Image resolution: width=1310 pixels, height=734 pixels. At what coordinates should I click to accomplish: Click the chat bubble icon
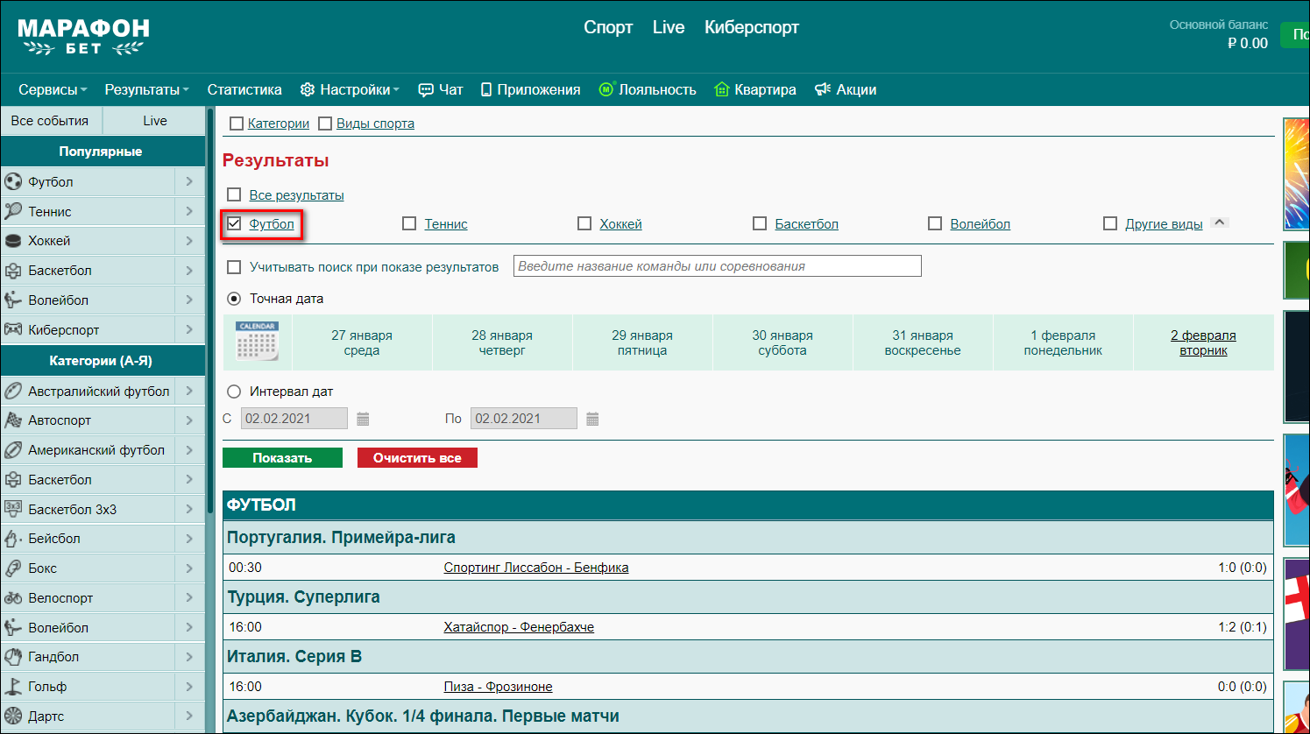(426, 89)
